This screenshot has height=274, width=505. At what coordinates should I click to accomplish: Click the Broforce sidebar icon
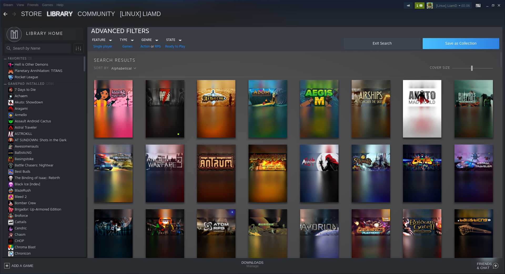[x=11, y=216]
